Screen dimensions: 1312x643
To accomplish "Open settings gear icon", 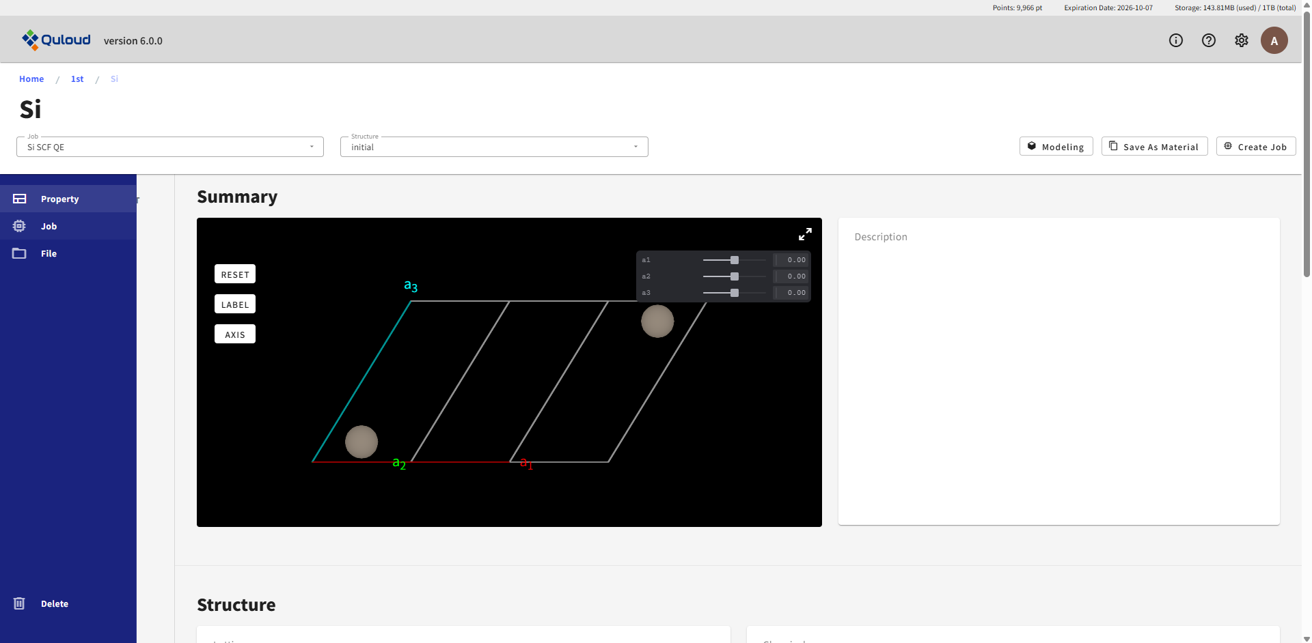I will [x=1241, y=40].
